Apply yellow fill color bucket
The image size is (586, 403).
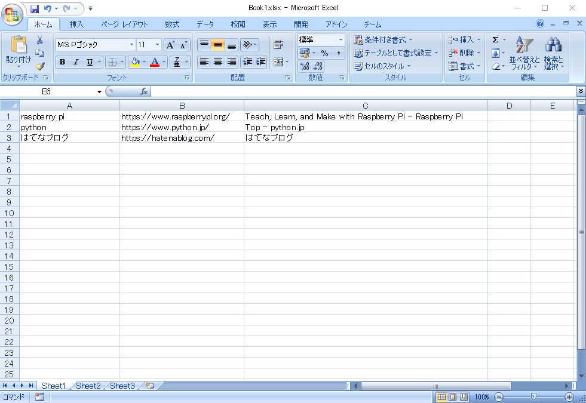click(x=135, y=62)
